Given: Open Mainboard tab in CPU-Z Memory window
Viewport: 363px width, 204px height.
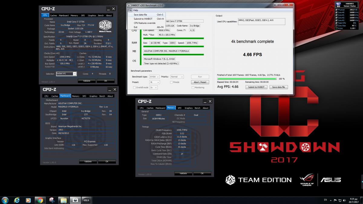Looking at the screenshot, I should click(x=160, y=108).
